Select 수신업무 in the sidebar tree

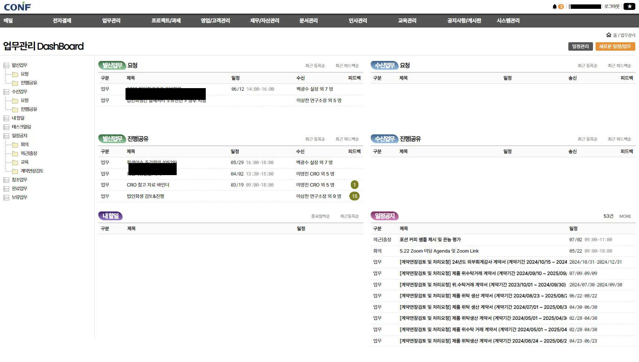(x=20, y=92)
